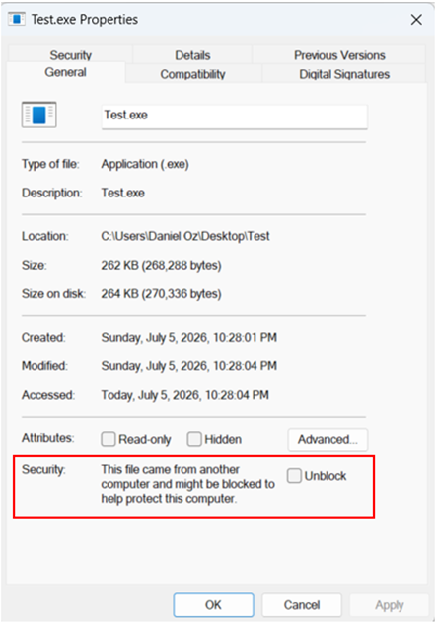The height and width of the screenshot is (627, 438).
Task: Click the Accessed value starting with Today
Action: pos(185,395)
